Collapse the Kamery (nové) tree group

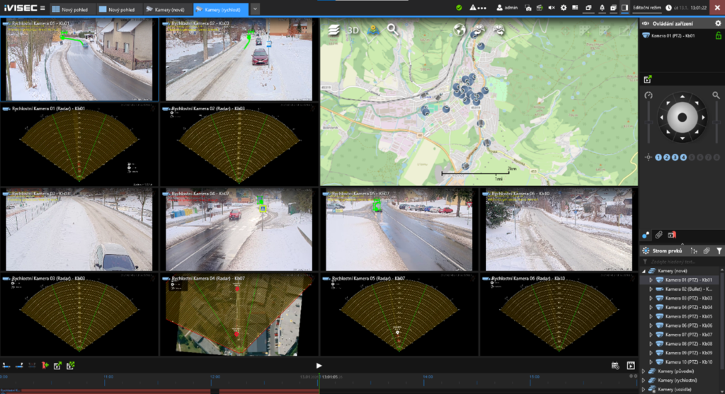644,271
